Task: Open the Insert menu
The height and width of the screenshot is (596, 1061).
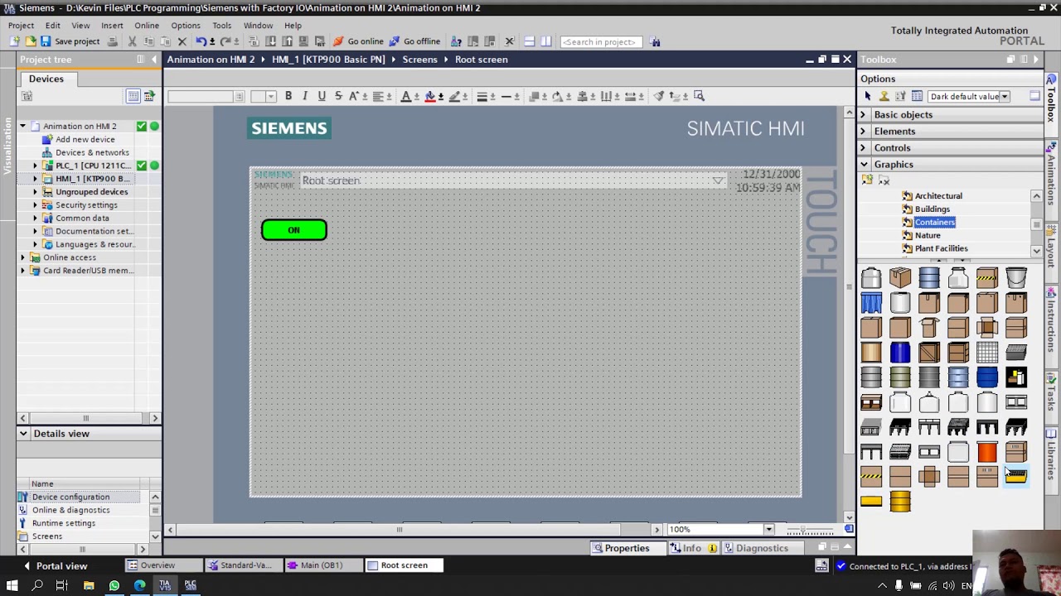Action: point(112,26)
